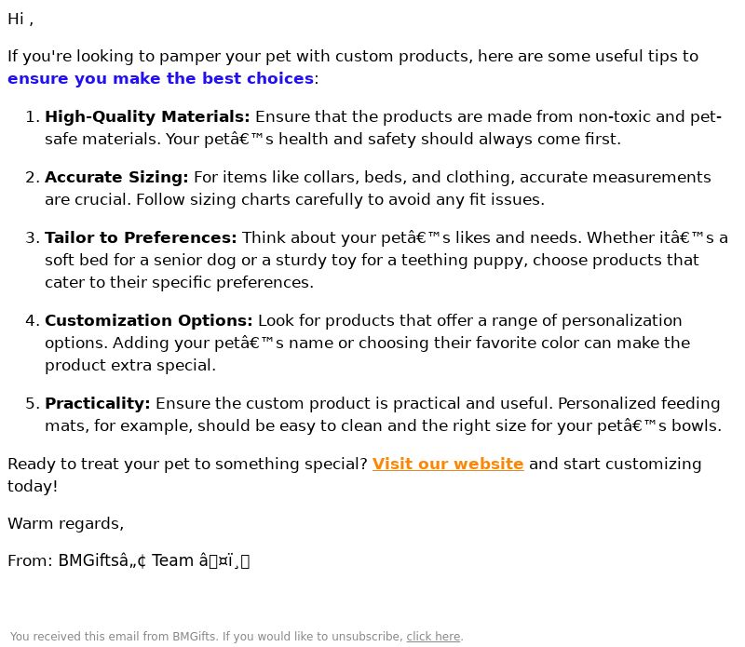Click the 'Tailor to Preferences:' heading

tap(141, 237)
